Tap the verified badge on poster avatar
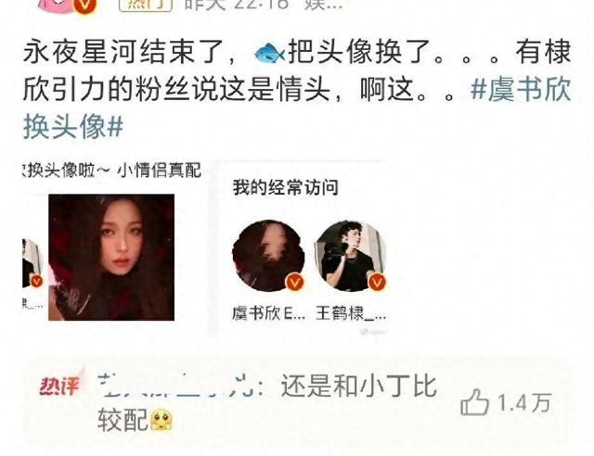This screenshot has height=456, width=594. pyautogui.click(x=86, y=6)
